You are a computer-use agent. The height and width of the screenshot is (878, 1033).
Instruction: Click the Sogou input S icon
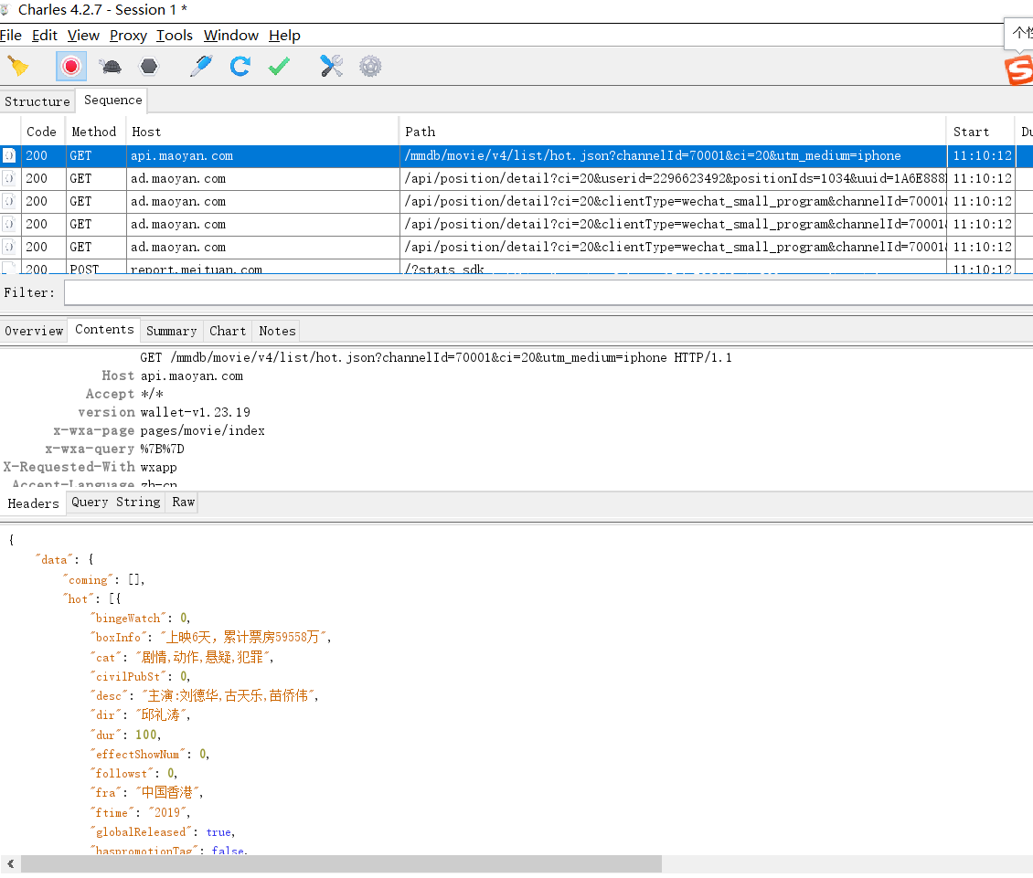click(1018, 69)
